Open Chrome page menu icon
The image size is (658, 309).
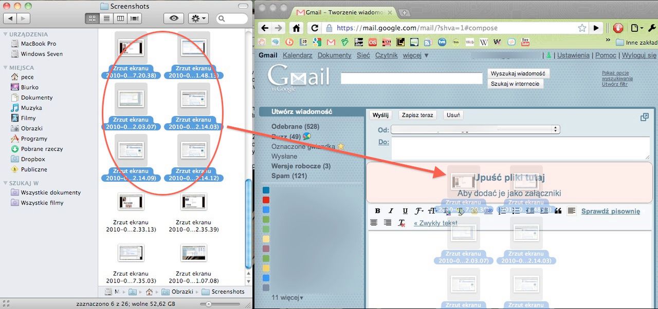(636, 28)
